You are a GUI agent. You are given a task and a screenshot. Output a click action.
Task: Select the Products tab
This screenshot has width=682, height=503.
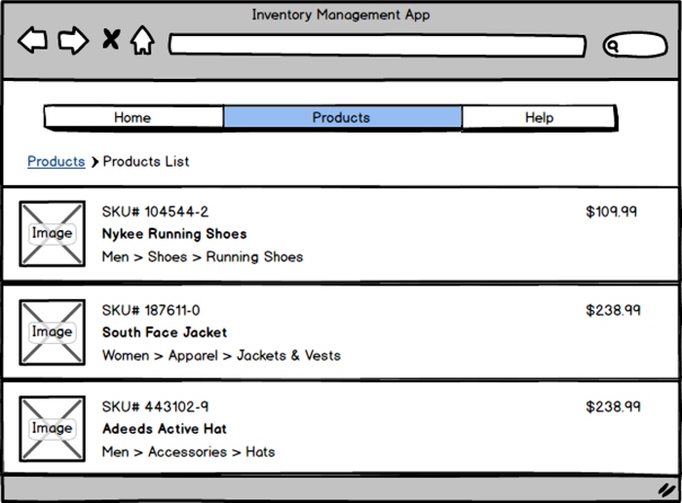click(x=341, y=118)
